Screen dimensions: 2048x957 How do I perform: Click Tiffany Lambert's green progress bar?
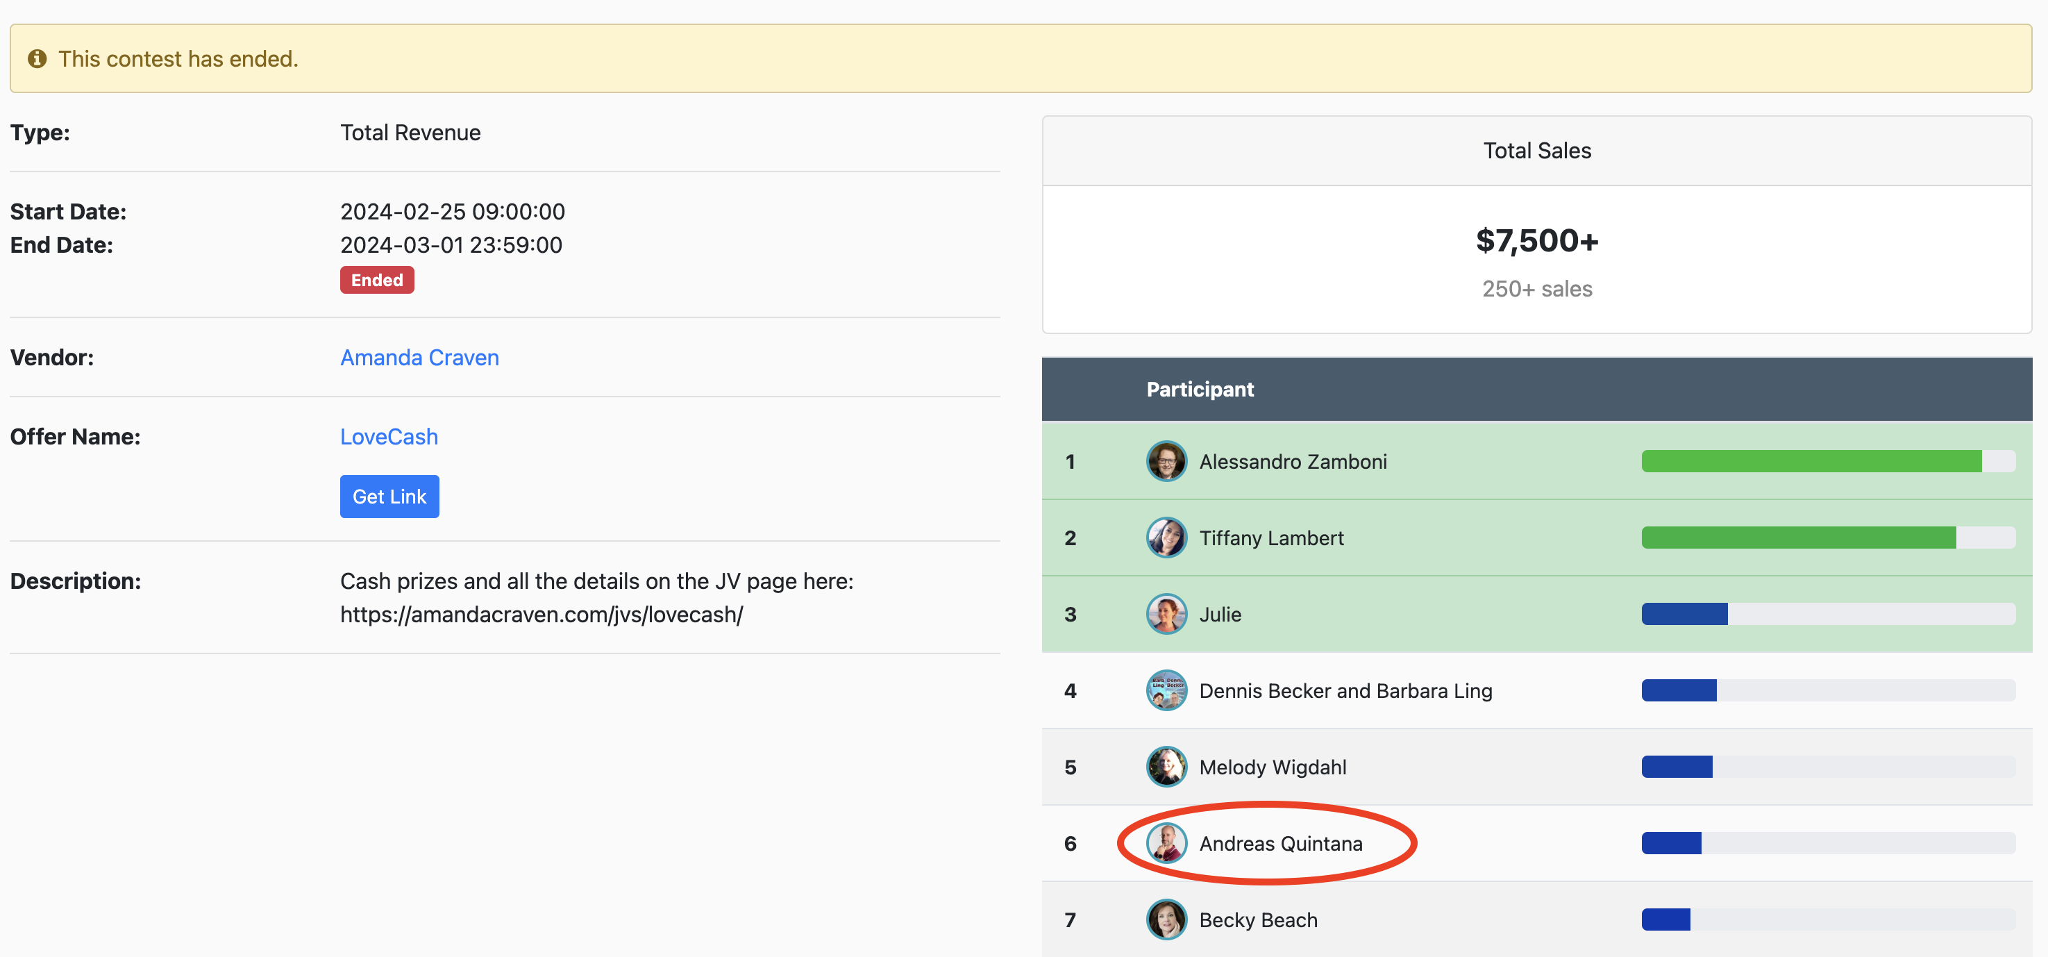pos(1798,538)
